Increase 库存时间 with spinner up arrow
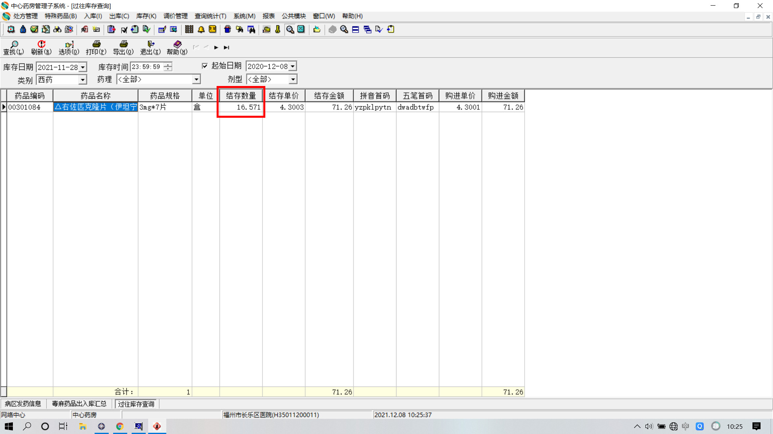This screenshot has width=773, height=434. 168,65
